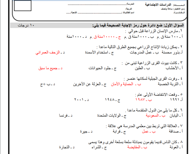
Task: Choose option ب ـ السعودية
Action: coord(155,116)
